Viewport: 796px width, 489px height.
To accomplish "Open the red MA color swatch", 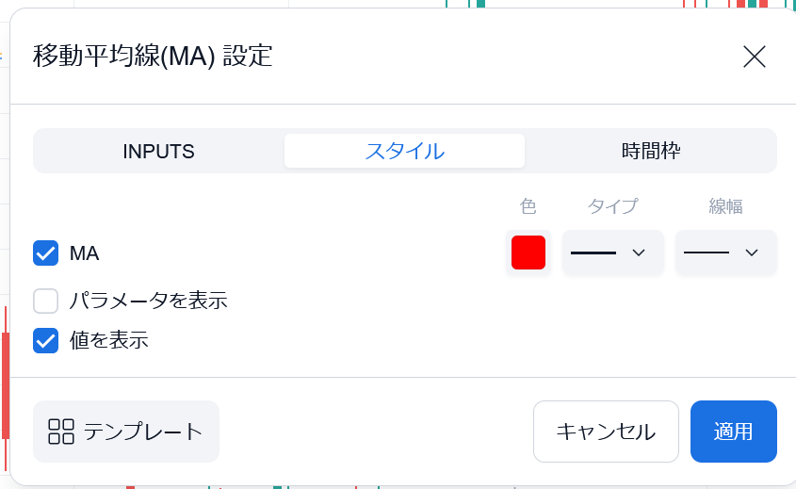I will click(528, 253).
